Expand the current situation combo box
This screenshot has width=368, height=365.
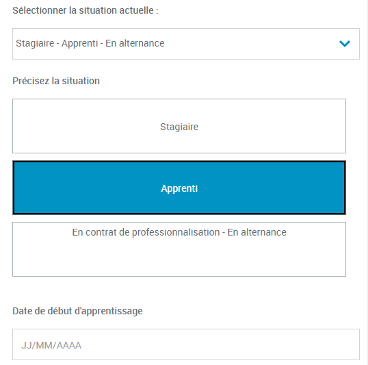tap(186, 44)
